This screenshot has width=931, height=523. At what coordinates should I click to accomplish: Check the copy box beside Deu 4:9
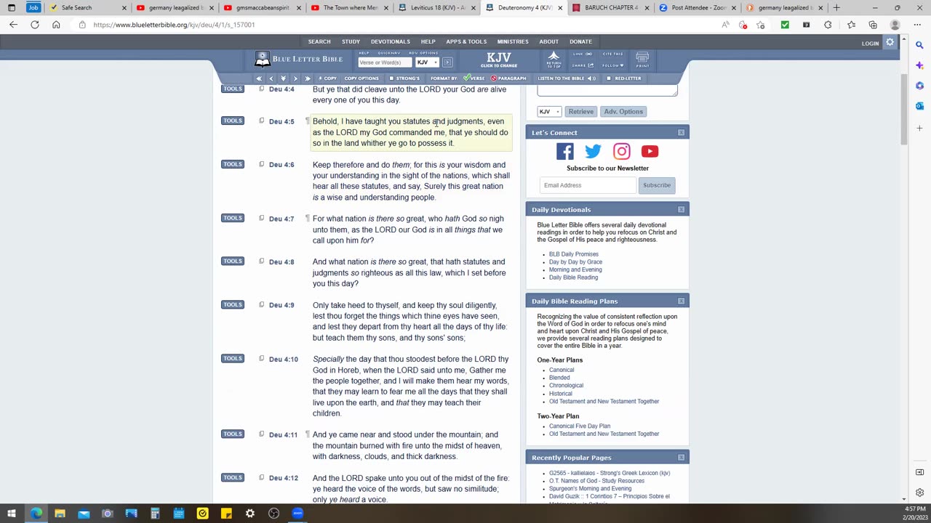coord(261,304)
